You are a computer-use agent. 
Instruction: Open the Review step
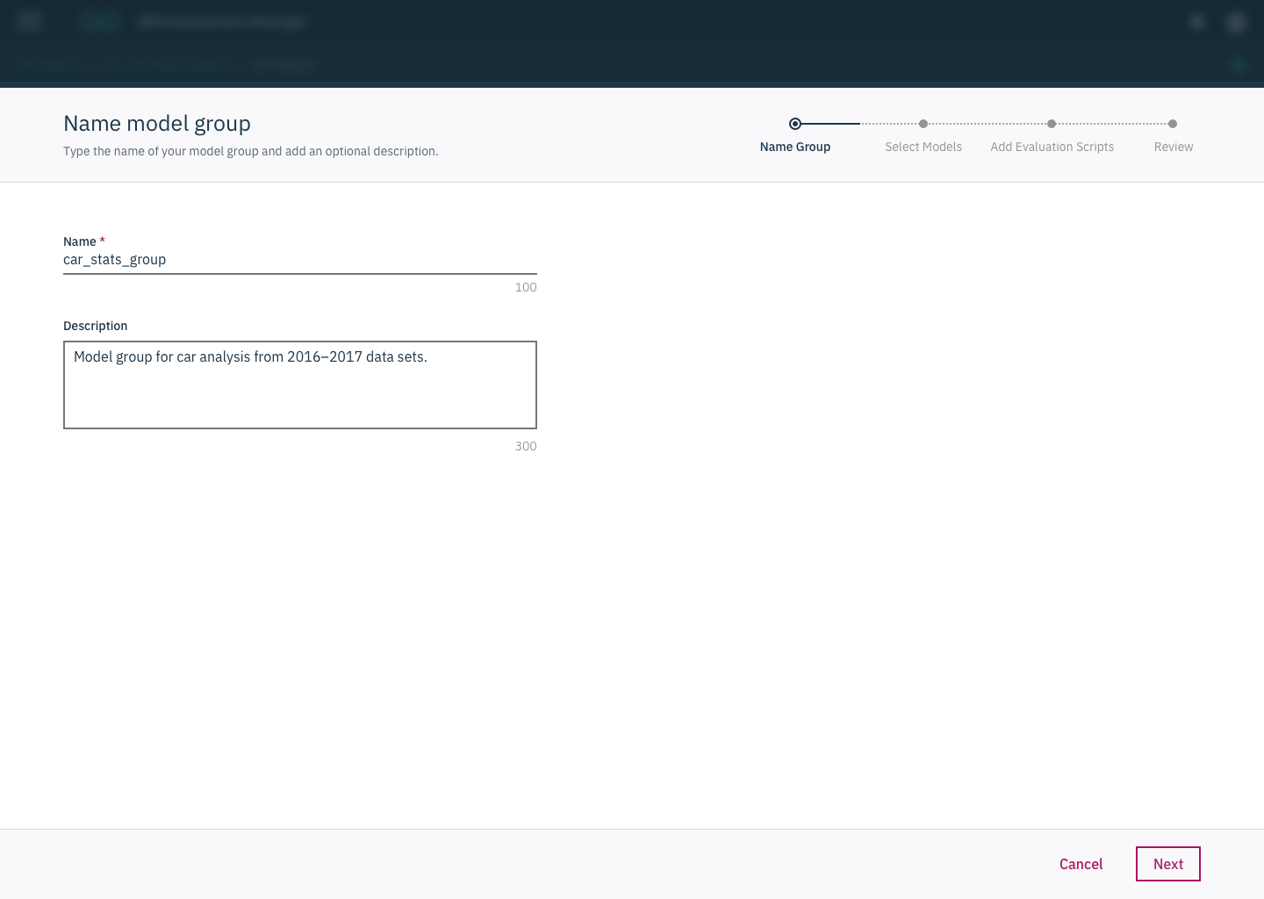click(x=1173, y=136)
